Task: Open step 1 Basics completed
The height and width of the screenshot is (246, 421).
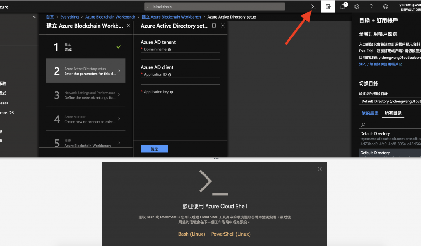Action: (86, 47)
